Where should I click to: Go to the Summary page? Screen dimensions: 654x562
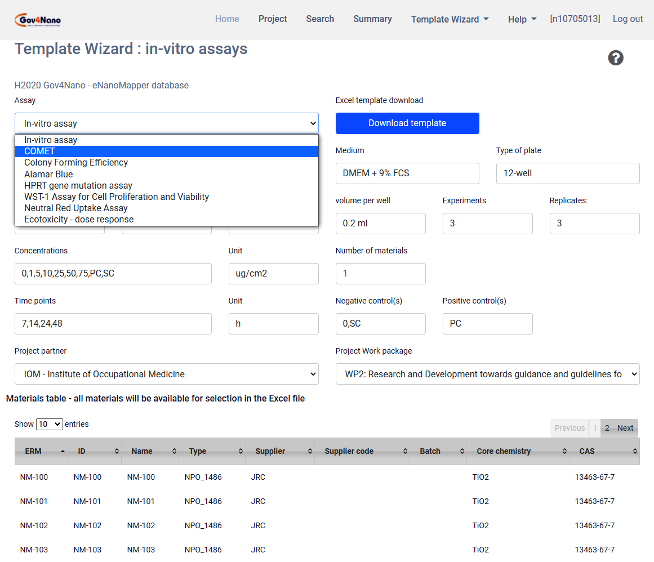(372, 19)
